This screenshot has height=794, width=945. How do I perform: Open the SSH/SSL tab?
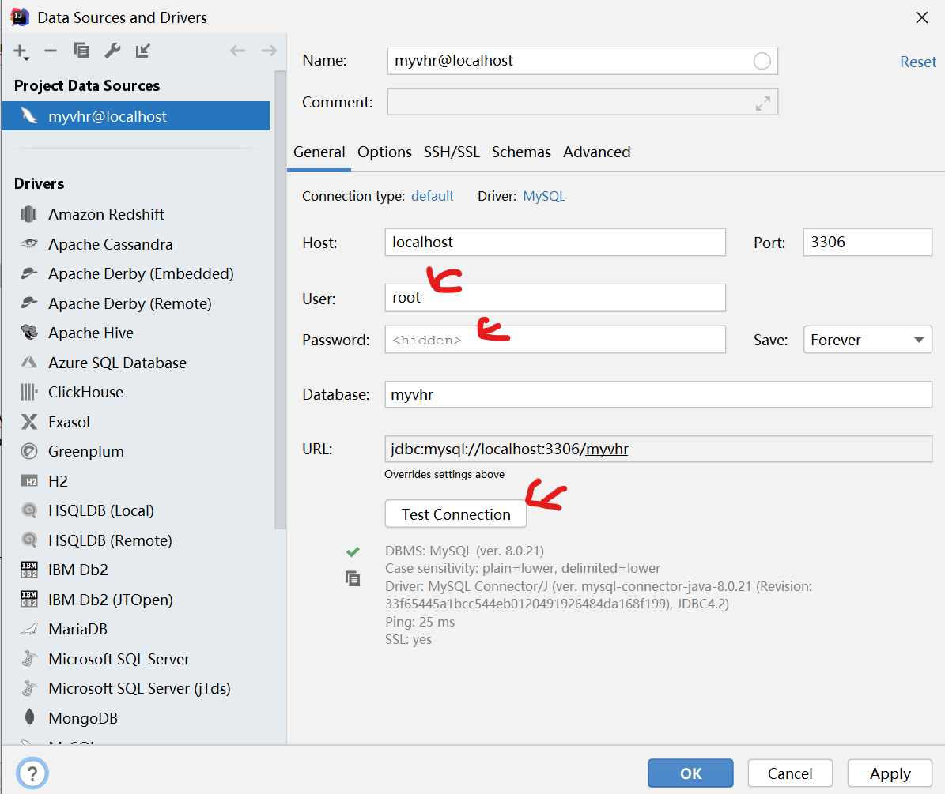(x=452, y=152)
